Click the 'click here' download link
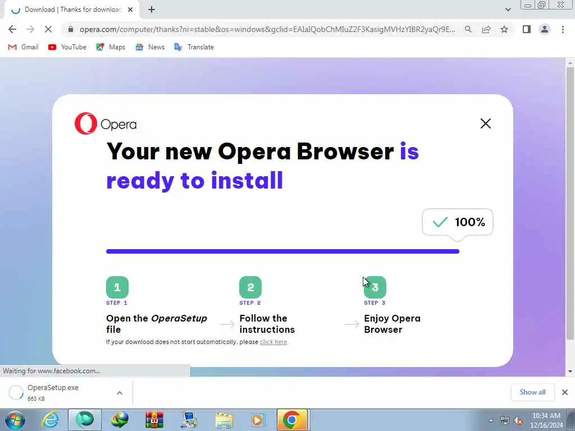The image size is (575, 431). pos(273,342)
